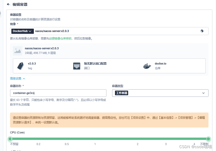Click the nacos/nacos-server:v2.0.3 title in image card
The height and width of the screenshot is (151, 216).
pos(42,48)
